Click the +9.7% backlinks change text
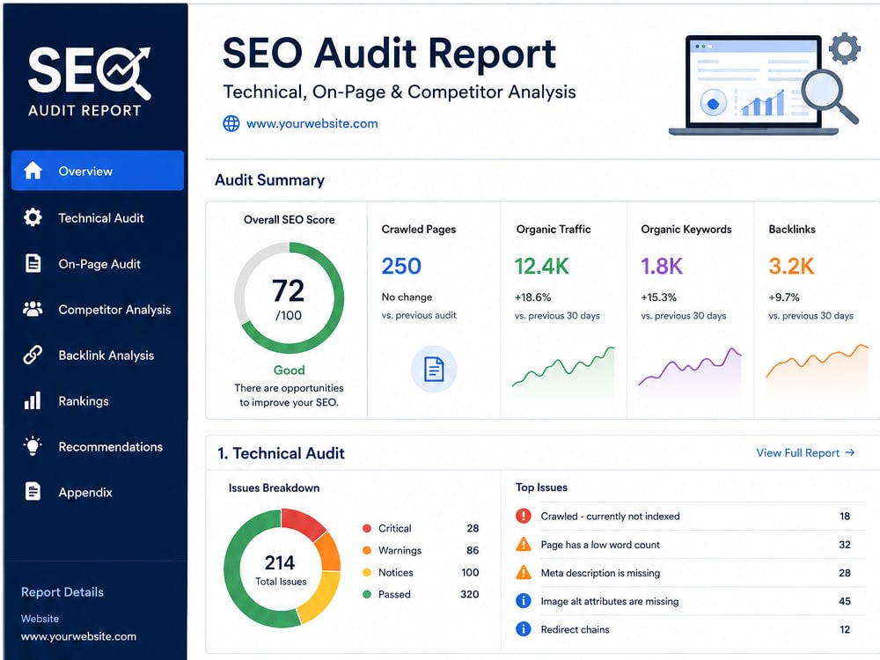The width and height of the screenshot is (880, 660). pyautogui.click(x=784, y=297)
